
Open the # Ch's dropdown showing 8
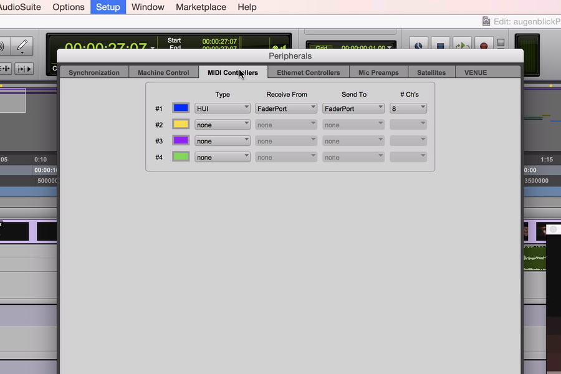[408, 108]
